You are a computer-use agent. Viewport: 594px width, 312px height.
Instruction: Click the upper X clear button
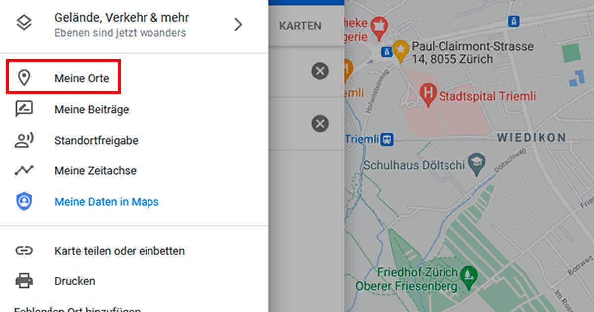[320, 71]
